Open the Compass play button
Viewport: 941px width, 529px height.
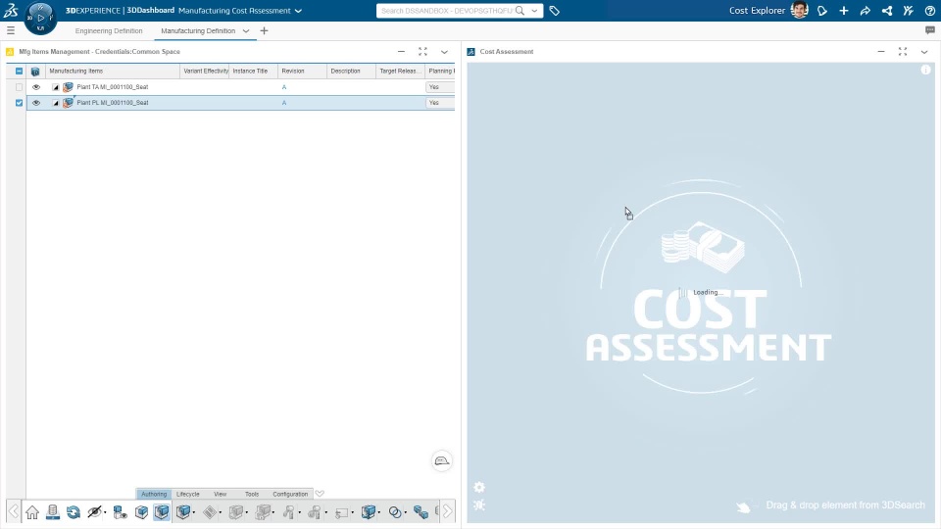(41, 18)
